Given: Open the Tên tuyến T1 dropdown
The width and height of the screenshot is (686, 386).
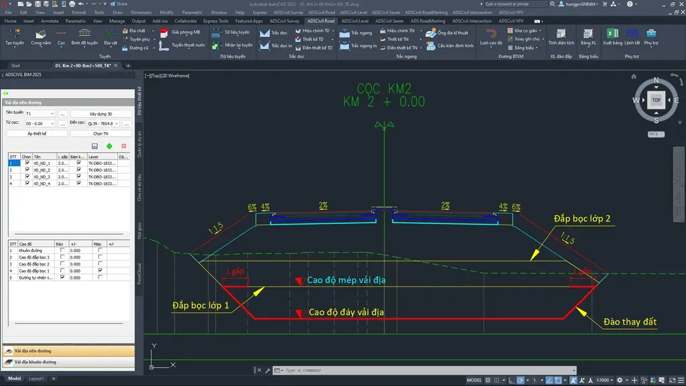Looking at the screenshot, I should point(52,113).
